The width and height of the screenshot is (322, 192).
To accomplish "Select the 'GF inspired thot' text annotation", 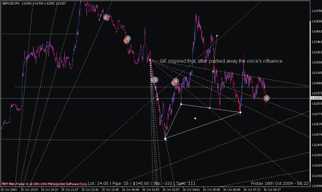I will click(x=221, y=61).
